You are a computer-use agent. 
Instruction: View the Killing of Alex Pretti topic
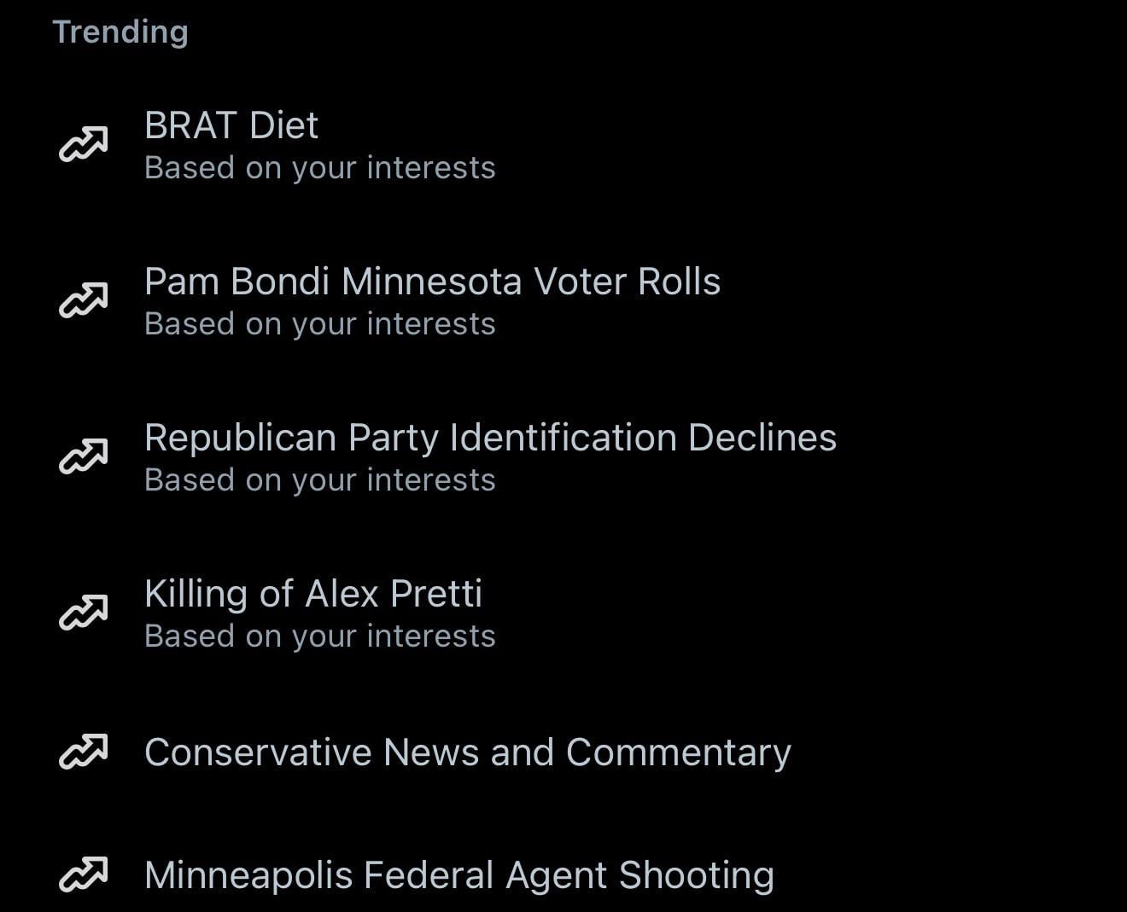coord(313,594)
